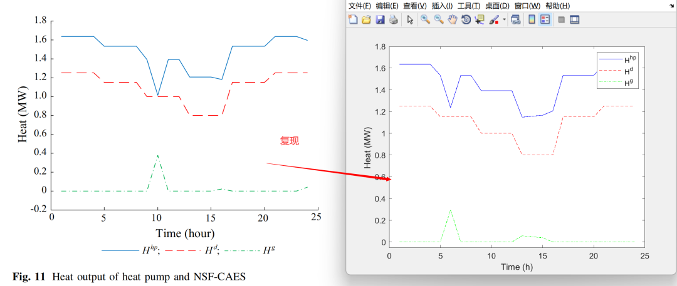The image size is (677, 286).
Task: Toggle the Insert Legend toolbar button
Action: click(545, 19)
